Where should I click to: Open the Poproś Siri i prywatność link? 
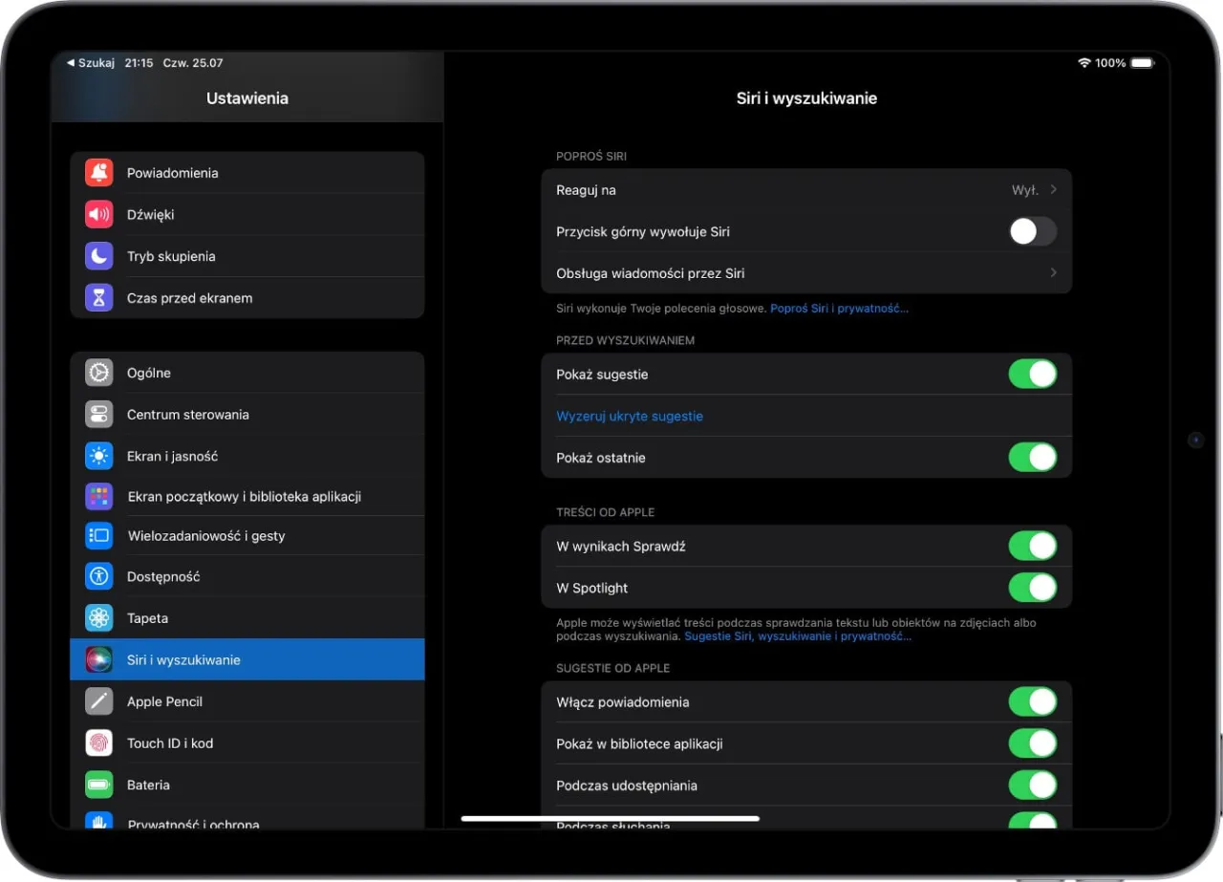(x=839, y=309)
